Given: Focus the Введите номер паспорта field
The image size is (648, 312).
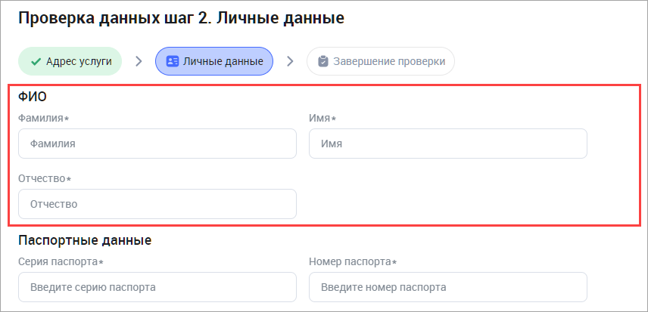Looking at the screenshot, I should click(447, 287).
